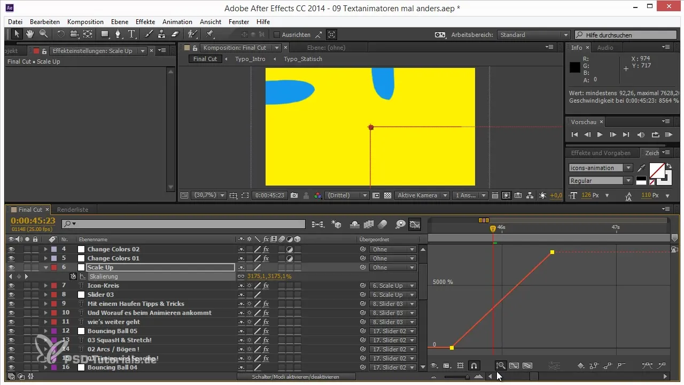Image resolution: width=684 pixels, height=385 pixels.
Task: Click Auto-zoom graph height button
Action: point(501,366)
